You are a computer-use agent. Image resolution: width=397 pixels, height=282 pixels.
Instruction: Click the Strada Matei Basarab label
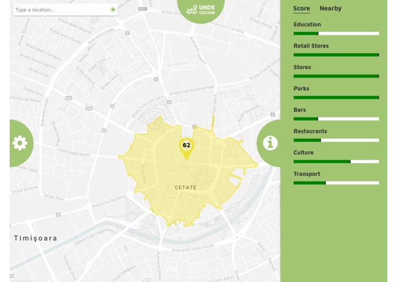(x=74, y=26)
